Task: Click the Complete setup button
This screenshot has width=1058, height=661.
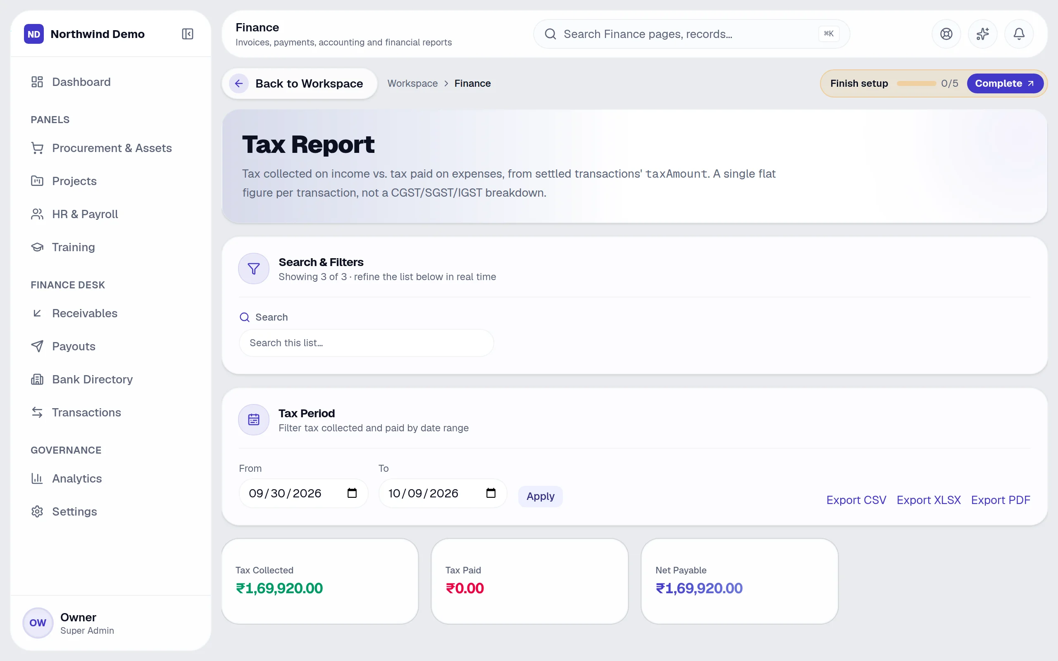Action: [x=1005, y=83]
